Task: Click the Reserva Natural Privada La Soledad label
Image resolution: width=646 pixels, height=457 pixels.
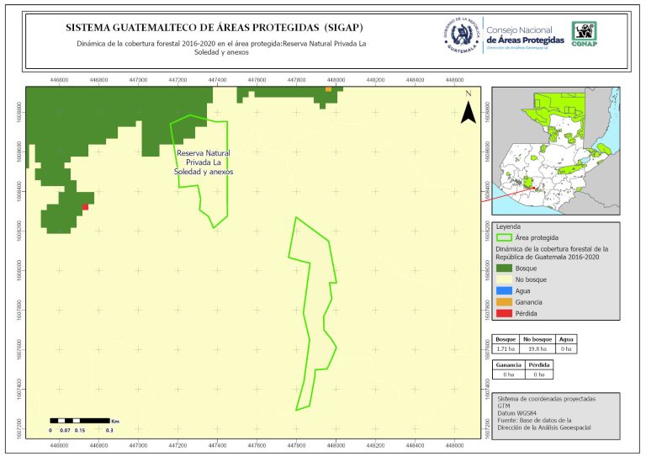Action: (x=204, y=162)
